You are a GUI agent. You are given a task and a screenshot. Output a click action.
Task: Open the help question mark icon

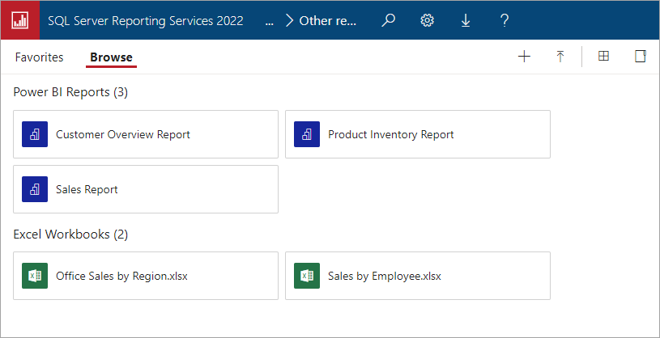[504, 21]
